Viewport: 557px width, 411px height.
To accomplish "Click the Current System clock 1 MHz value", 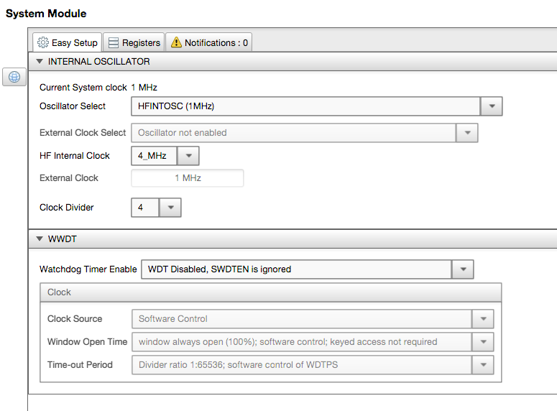I will (144, 88).
